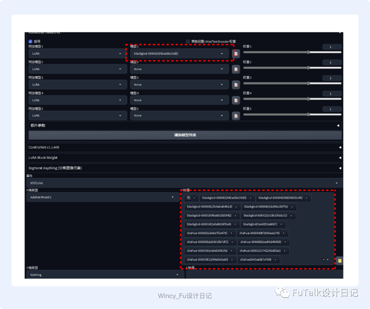370x309 pixels.
Task: Open the model info icon beside 模型 3
Action: 236,85
